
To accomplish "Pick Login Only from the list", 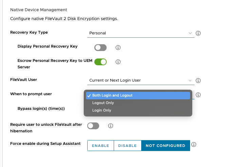I will 138,110.
